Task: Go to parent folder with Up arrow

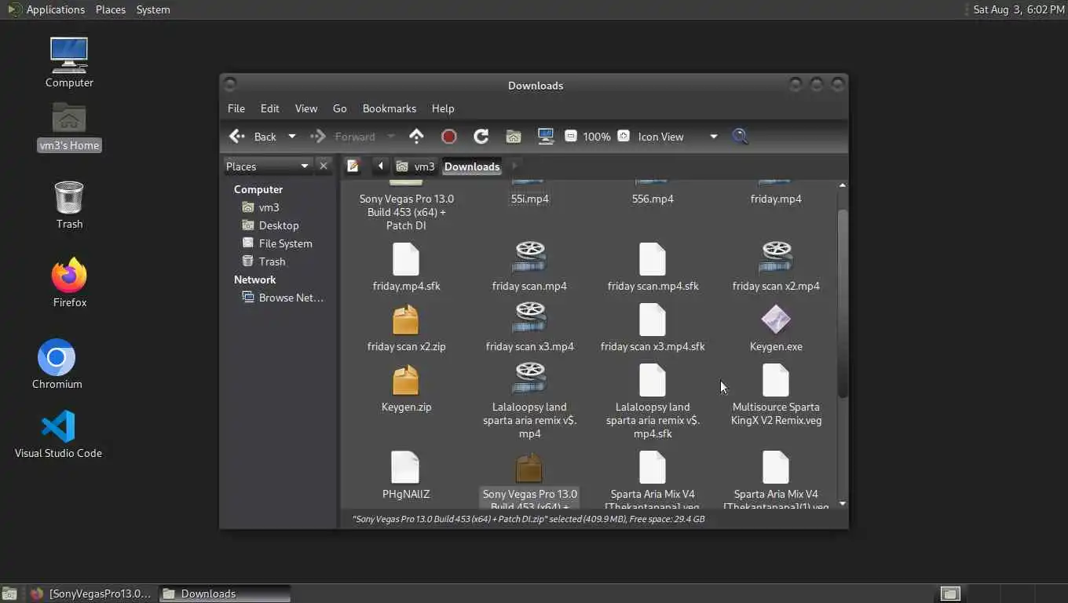Action: coord(416,137)
